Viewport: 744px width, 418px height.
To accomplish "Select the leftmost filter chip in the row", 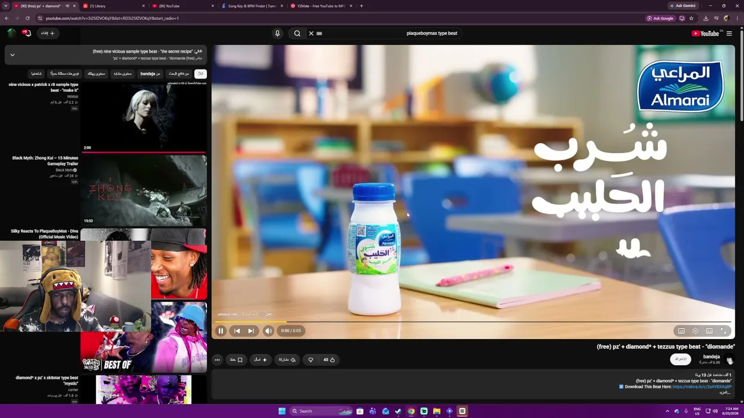I will point(36,74).
